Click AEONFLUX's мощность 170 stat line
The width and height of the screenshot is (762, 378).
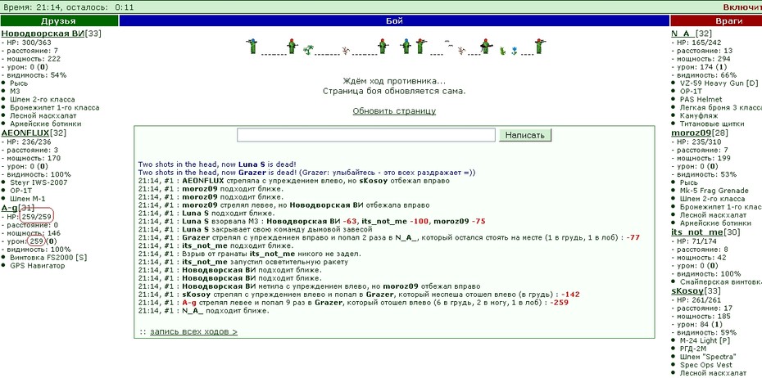click(x=30, y=158)
